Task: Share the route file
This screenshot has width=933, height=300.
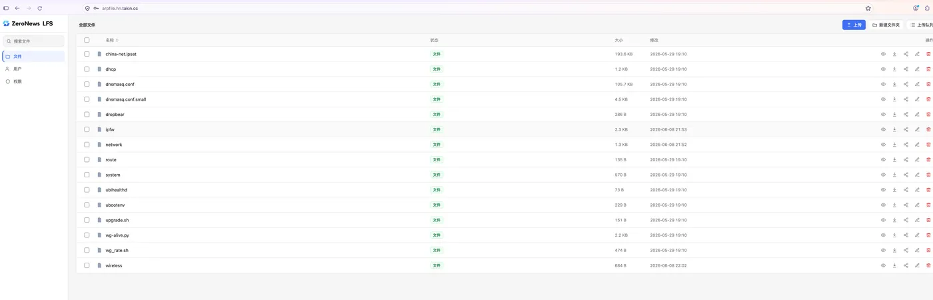Action: click(x=906, y=160)
